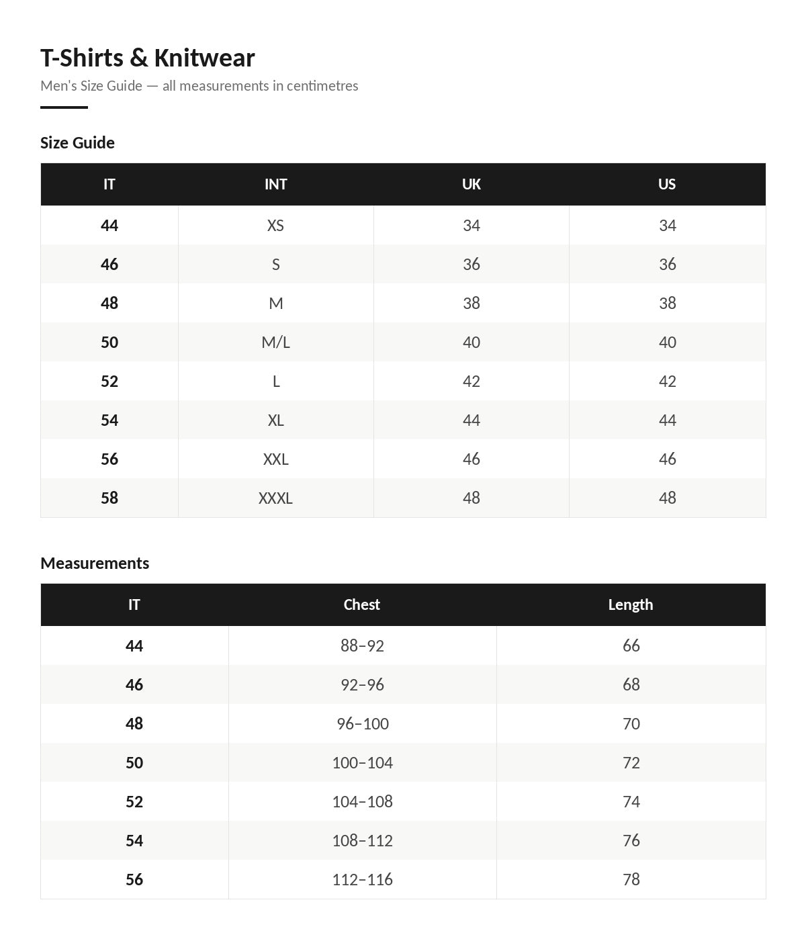Click the chest range 112–116
806x939 pixels.
click(x=362, y=880)
